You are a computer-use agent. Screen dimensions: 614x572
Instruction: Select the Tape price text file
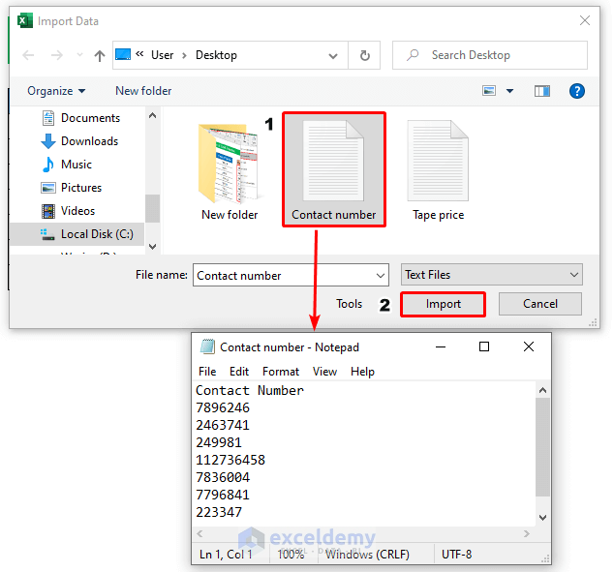(438, 170)
